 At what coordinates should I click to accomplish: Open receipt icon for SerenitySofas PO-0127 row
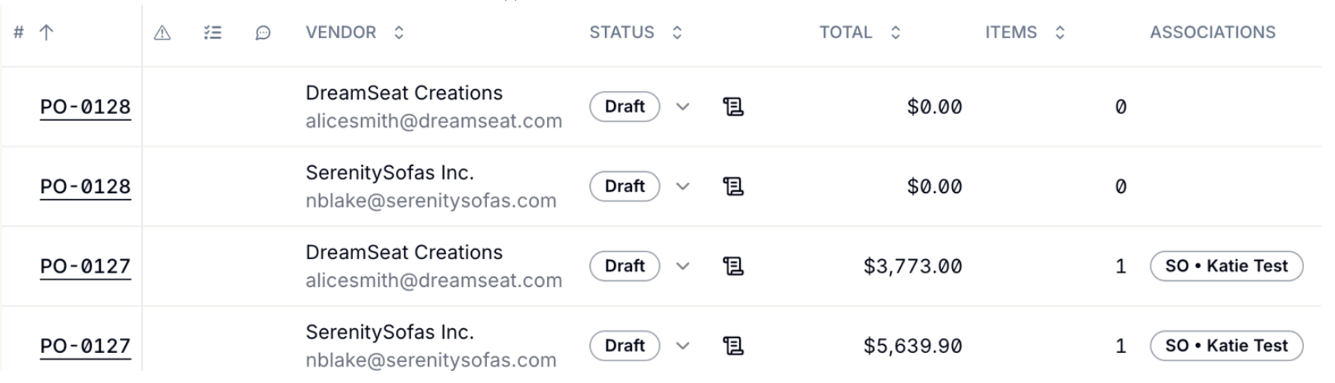pos(733,345)
